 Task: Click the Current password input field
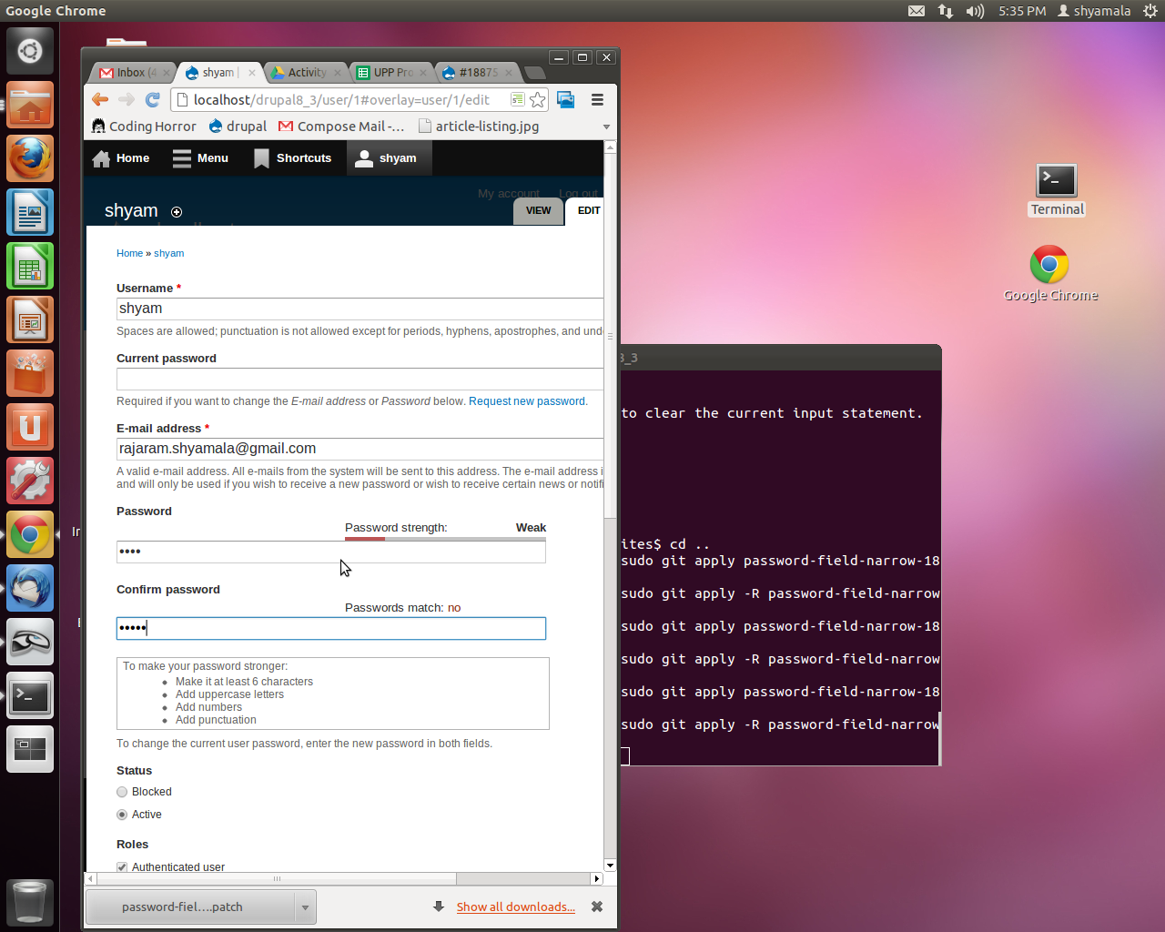[x=360, y=379]
